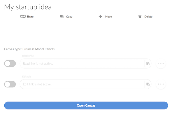Click the 'My startup idea' title

(x=28, y=7)
